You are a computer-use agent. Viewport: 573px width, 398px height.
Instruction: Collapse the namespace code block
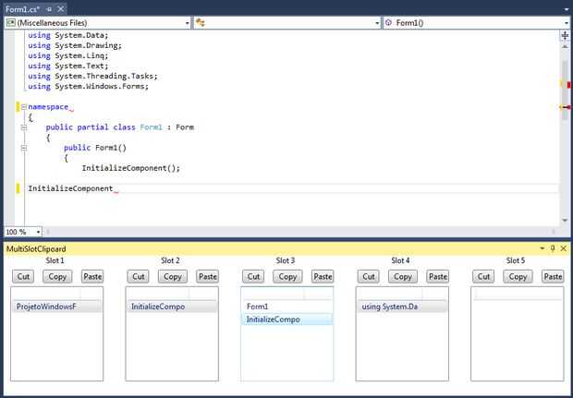tap(24, 106)
